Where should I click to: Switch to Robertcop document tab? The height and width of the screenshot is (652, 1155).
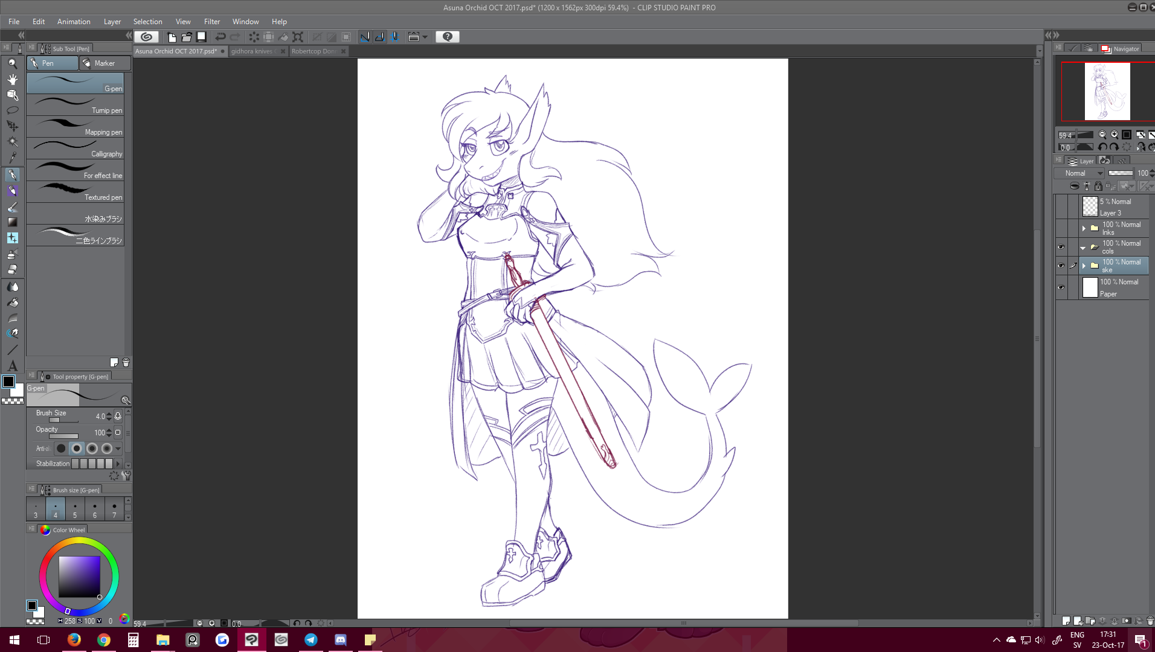pos(314,51)
